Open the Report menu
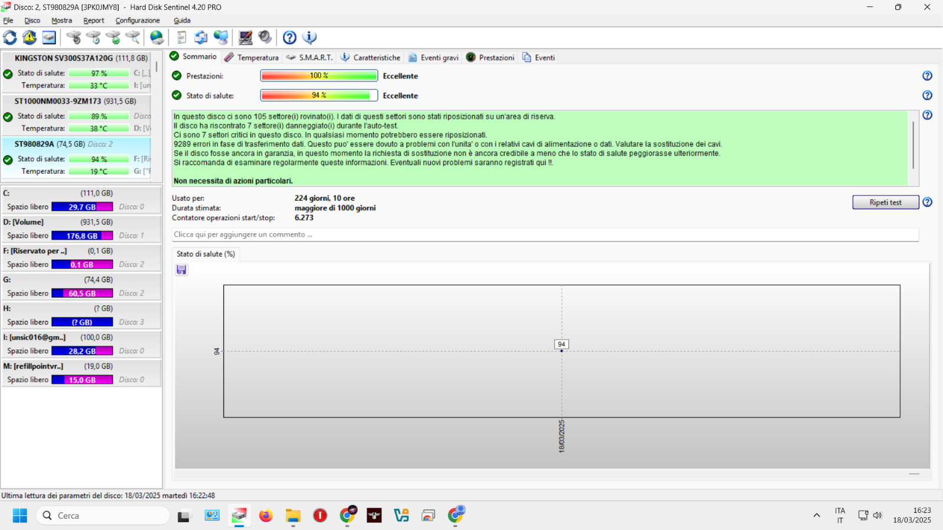The width and height of the screenshot is (943, 530). pos(94,21)
